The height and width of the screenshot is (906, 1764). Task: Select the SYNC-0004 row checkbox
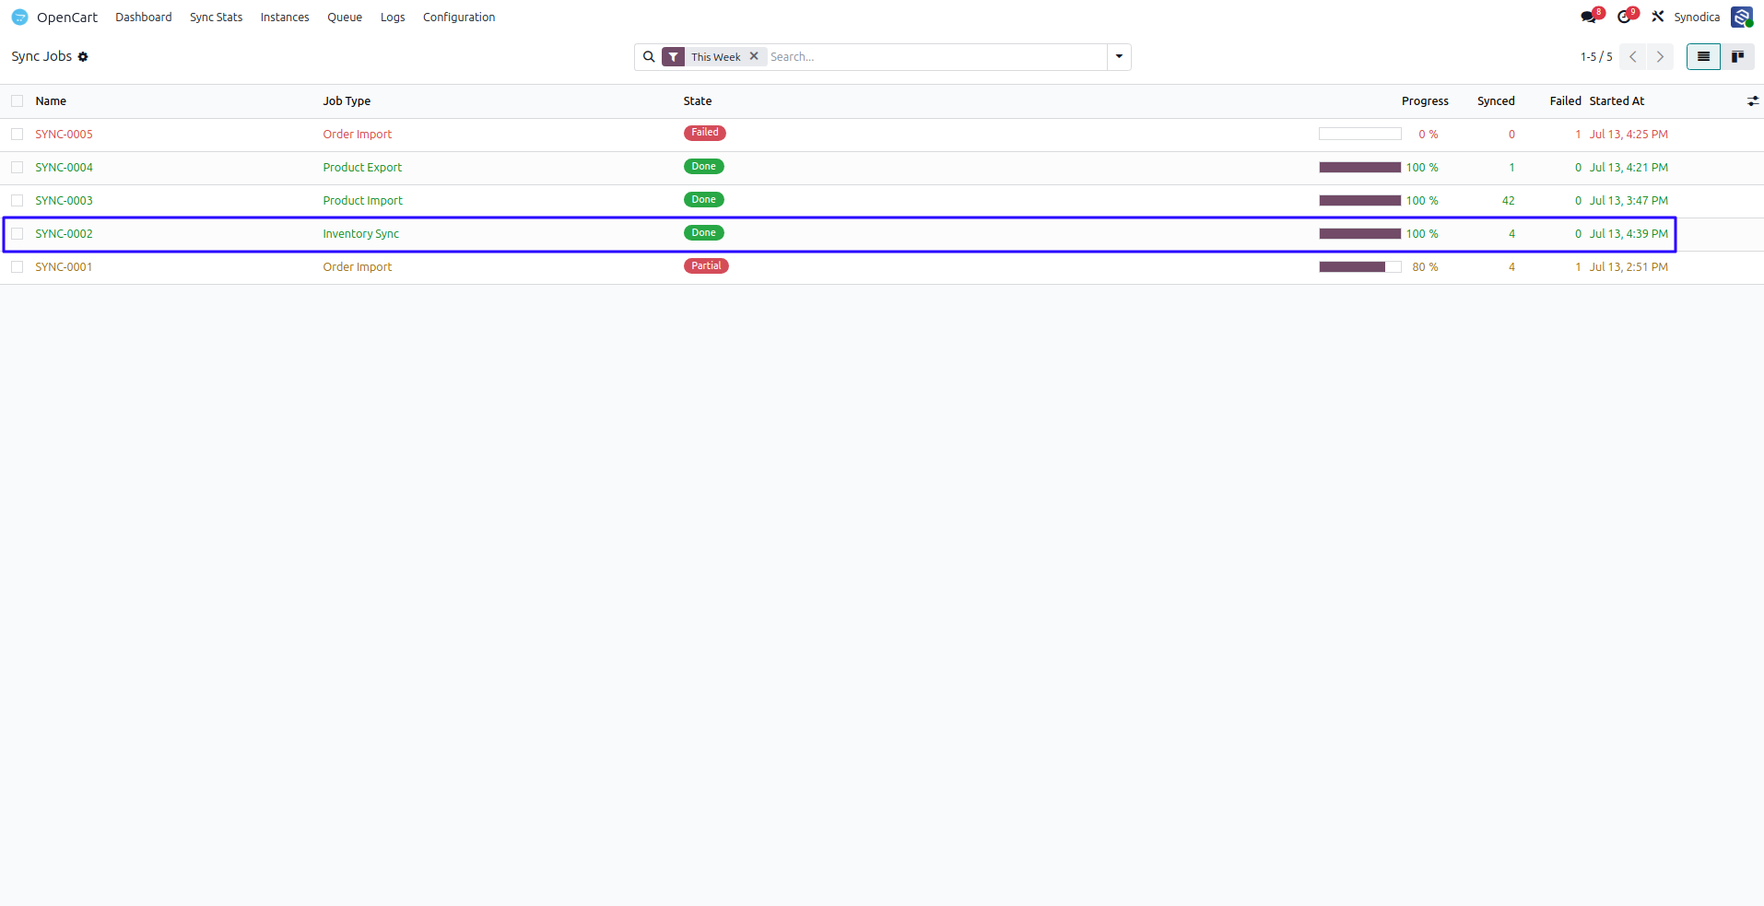pos(18,168)
